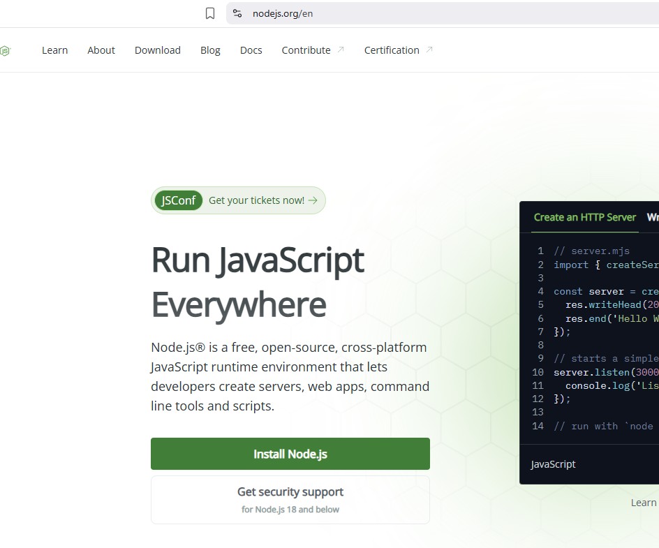Click the arrow after 'Get your tickets now!'

(313, 200)
